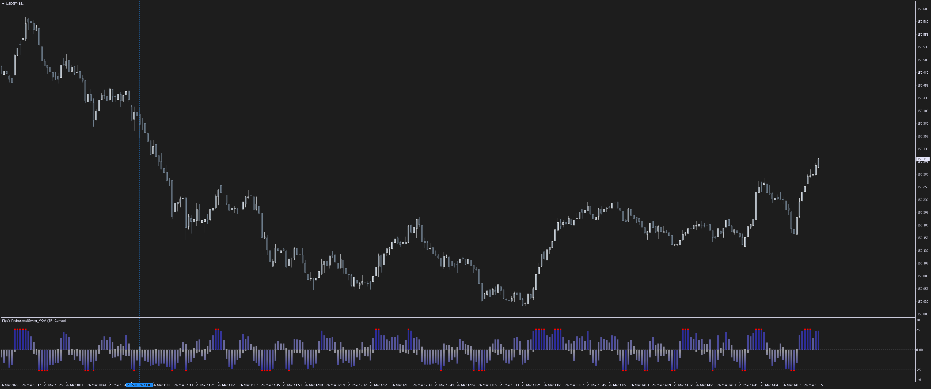Image resolution: width=931 pixels, height=389 pixels.
Task: Click the 150.005 price scale label
Action: coord(923,314)
